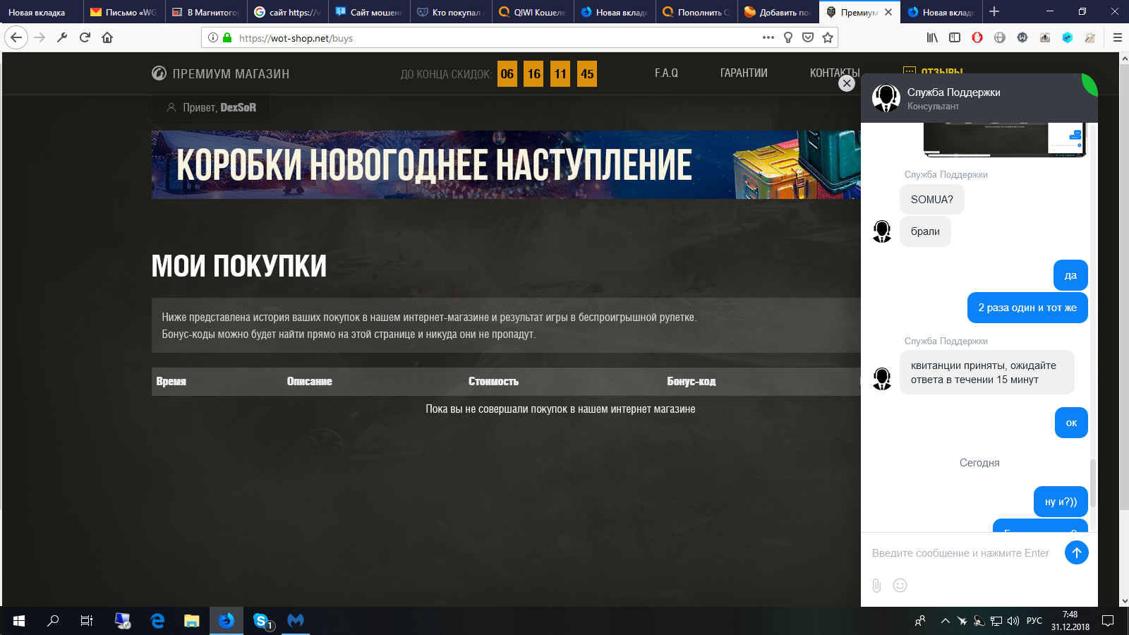The image size is (1129, 635).
Task: Toggle the sidebar view icon
Action: [955, 37]
